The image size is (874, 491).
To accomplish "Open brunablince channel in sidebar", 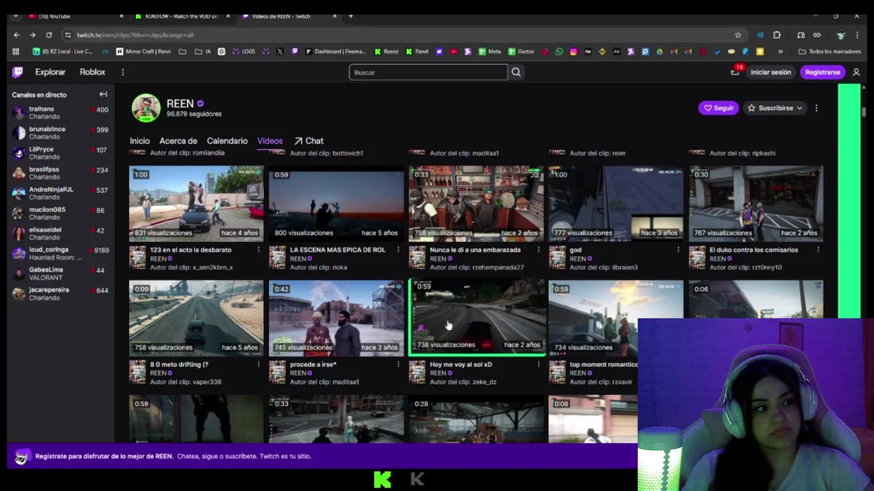I will 60,132.
